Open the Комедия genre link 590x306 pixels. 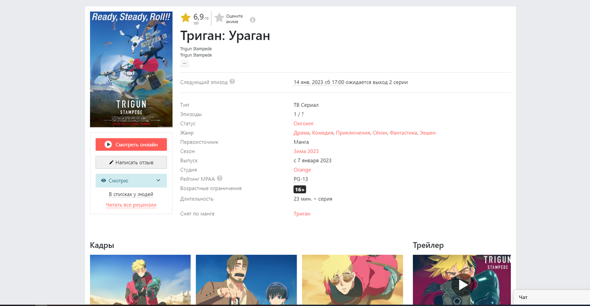(323, 133)
